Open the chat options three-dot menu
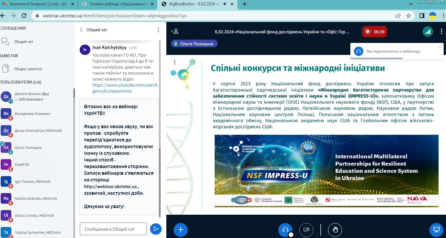446x238 pixels. point(158,30)
